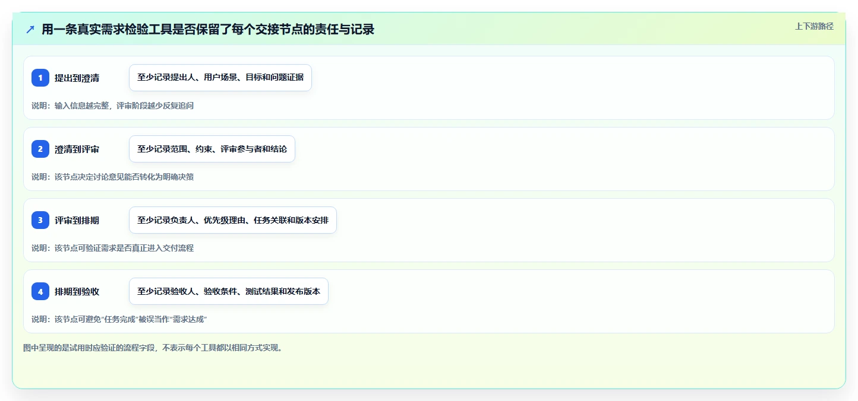Click the main heading 用一条真实需求检验工具…
Screen dimensions: 858x401
coord(208,29)
